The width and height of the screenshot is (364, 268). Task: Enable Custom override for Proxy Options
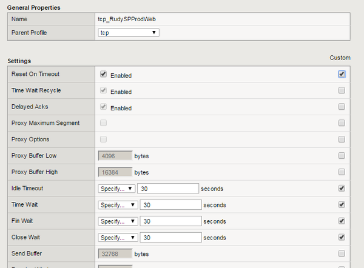(342, 139)
